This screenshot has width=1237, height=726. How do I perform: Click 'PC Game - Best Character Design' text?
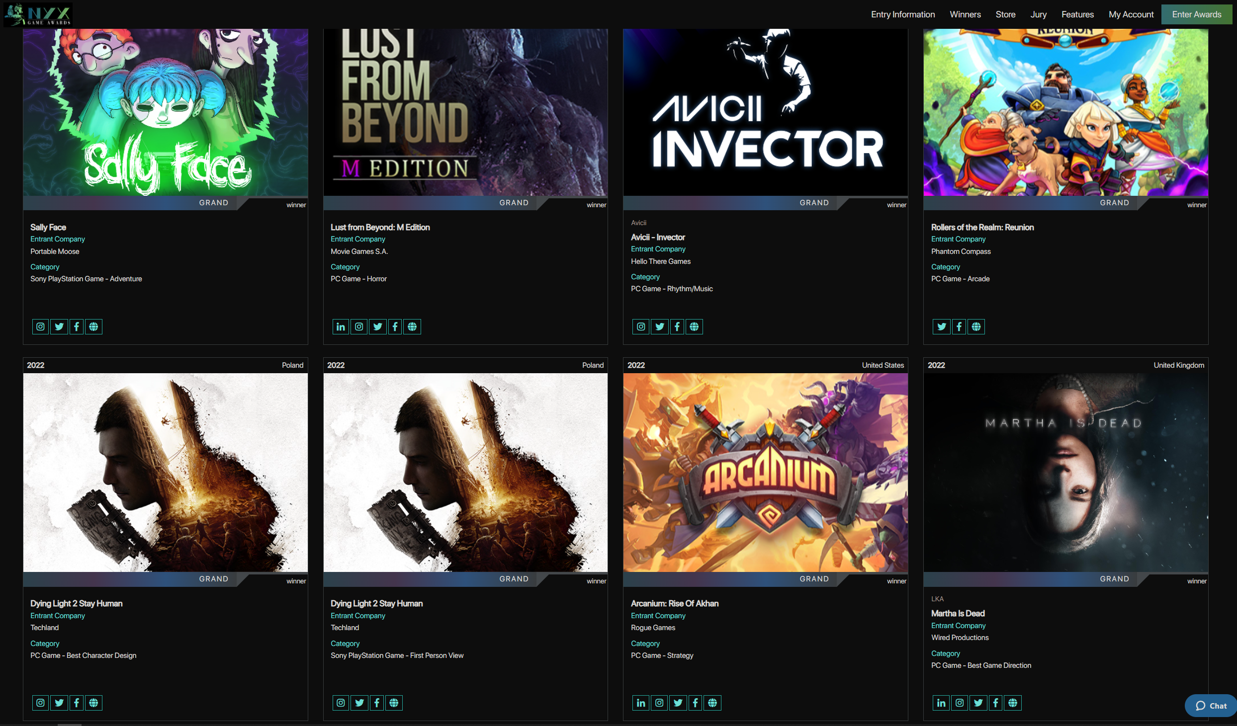(84, 655)
